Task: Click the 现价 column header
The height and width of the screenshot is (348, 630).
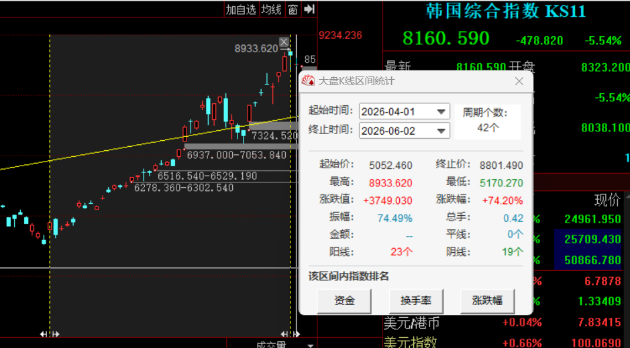Action: [x=607, y=200]
